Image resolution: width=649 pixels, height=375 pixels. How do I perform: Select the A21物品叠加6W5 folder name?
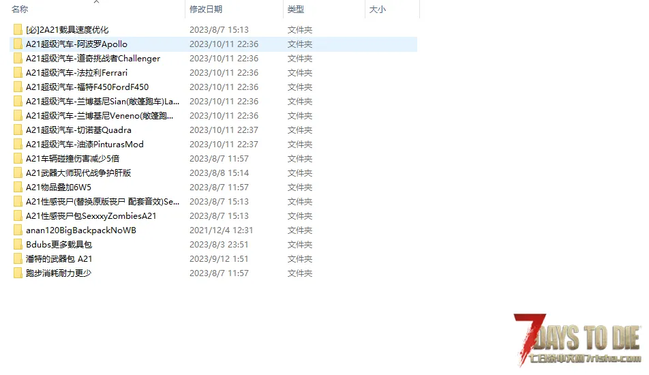[x=59, y=187]
